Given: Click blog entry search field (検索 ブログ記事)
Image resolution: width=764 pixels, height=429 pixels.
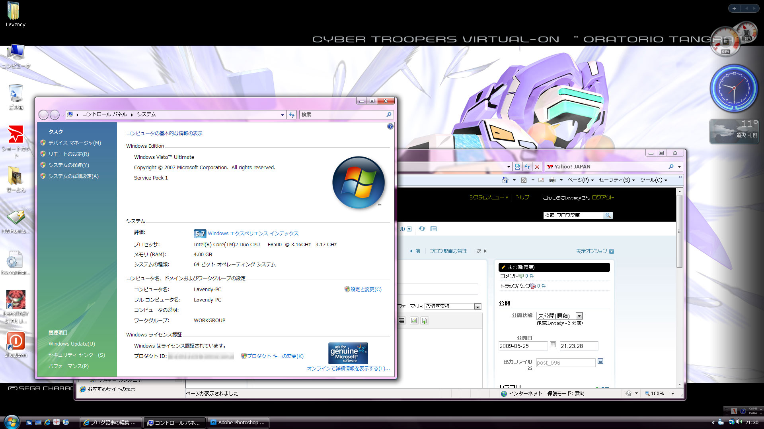Looking at the screenshot, I should coord(573,215).
